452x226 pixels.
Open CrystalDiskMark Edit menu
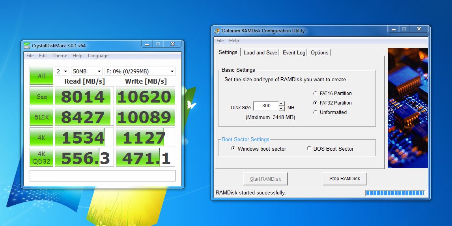pos(43,56)
